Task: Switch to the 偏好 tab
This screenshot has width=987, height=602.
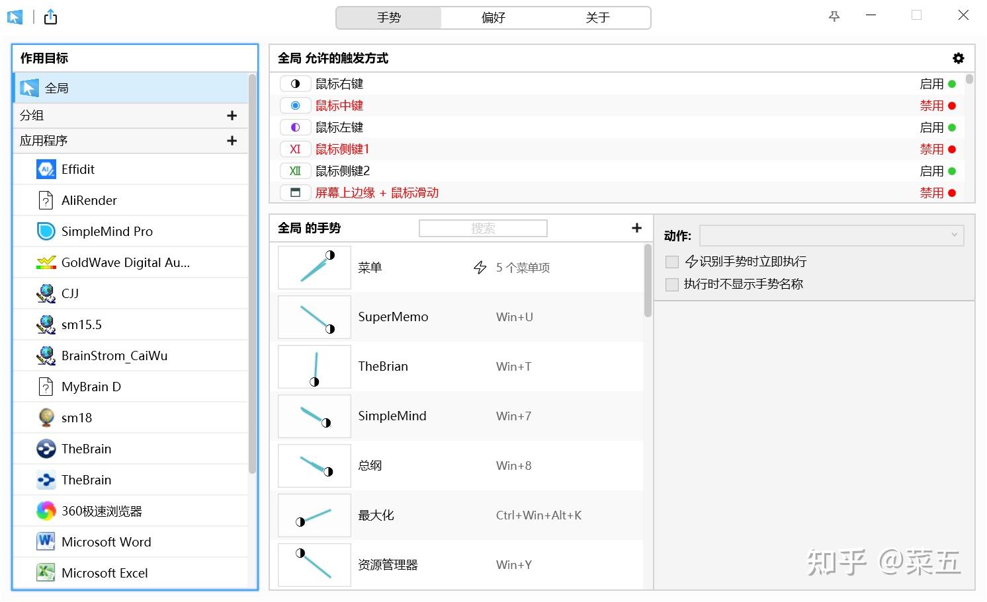Action: pos(492,17)
